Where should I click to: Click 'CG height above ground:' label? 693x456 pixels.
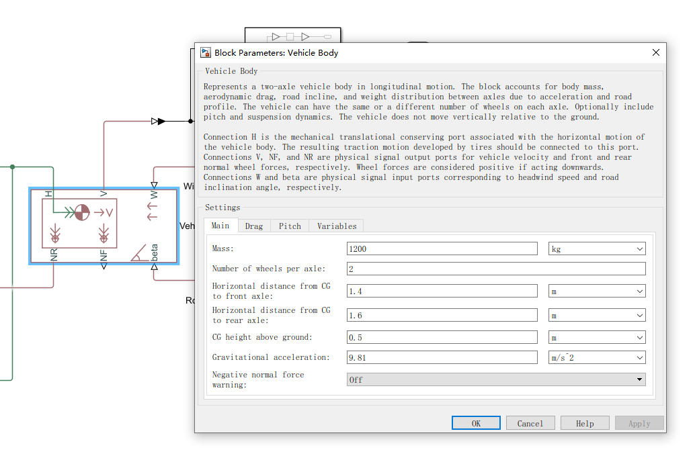point(262,337)
